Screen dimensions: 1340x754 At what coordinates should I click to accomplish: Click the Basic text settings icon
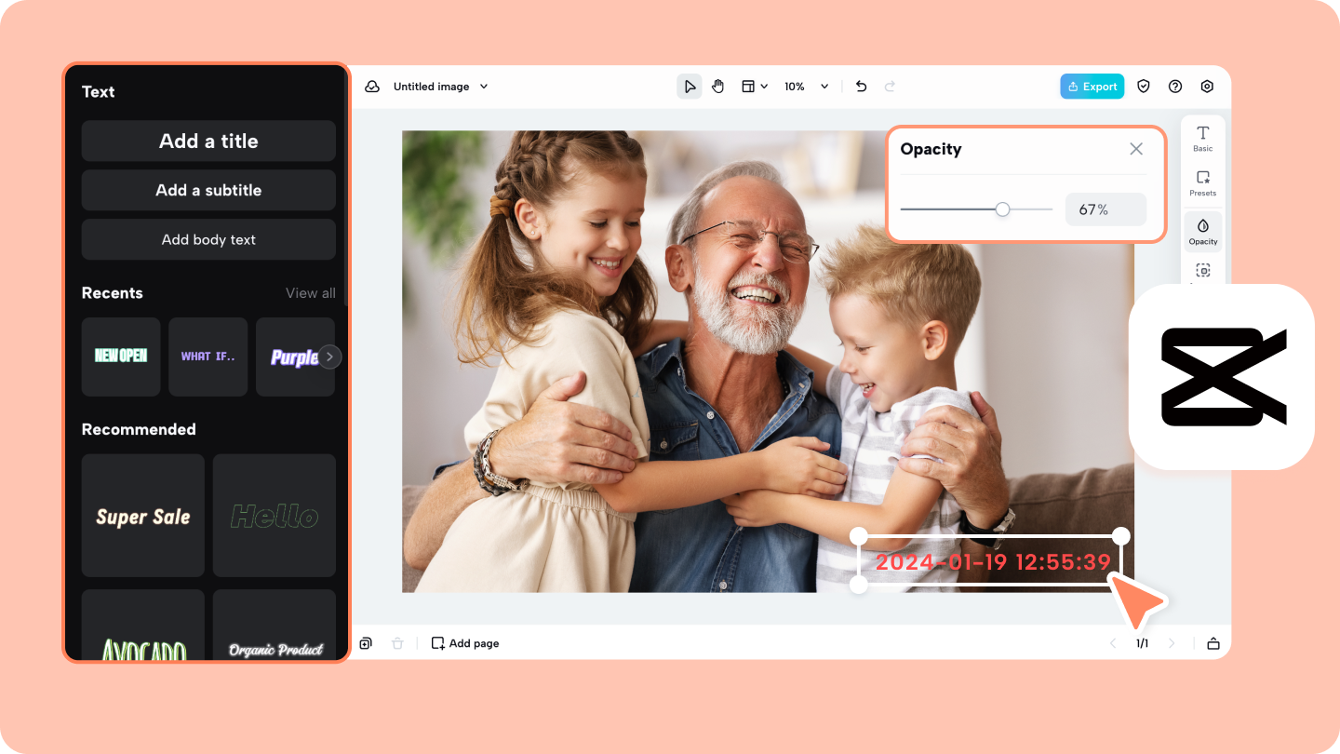click(1202, 138)
